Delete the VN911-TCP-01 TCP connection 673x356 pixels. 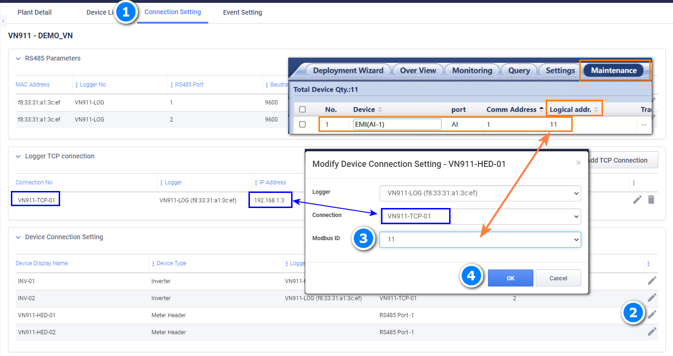(x=652, y=200)
